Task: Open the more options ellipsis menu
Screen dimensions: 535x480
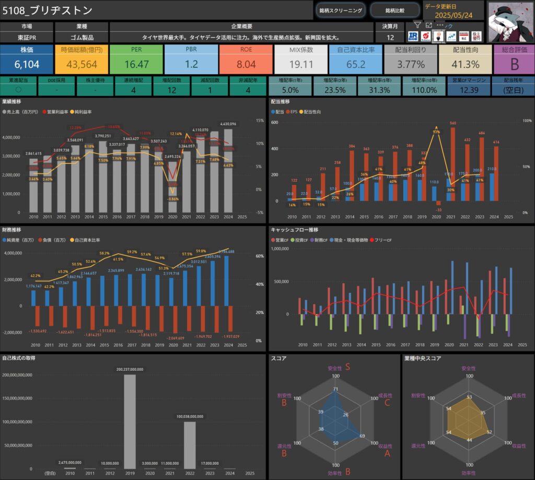Action: tap(440, 25)
